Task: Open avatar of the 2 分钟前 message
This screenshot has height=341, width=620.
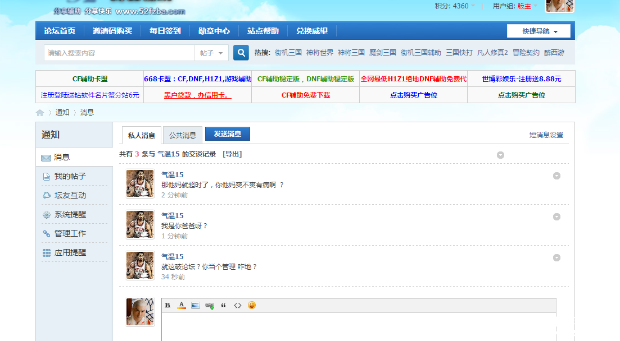Action: (140, 183)
